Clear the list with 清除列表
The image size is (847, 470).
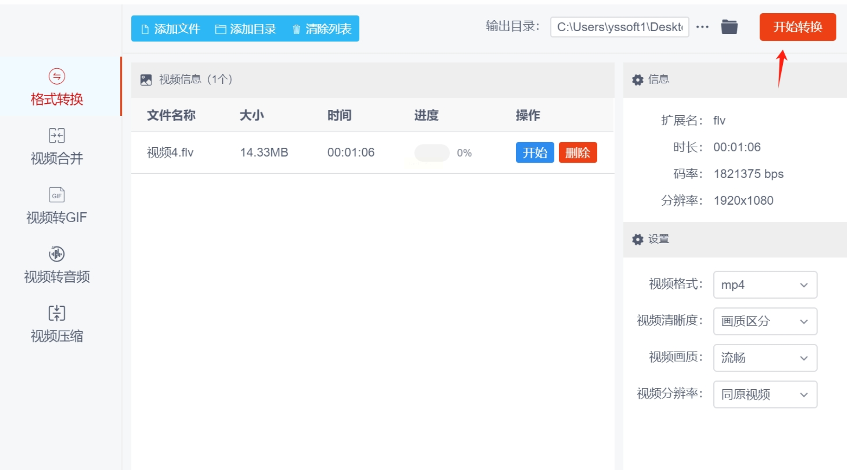(x=322, y=29)
